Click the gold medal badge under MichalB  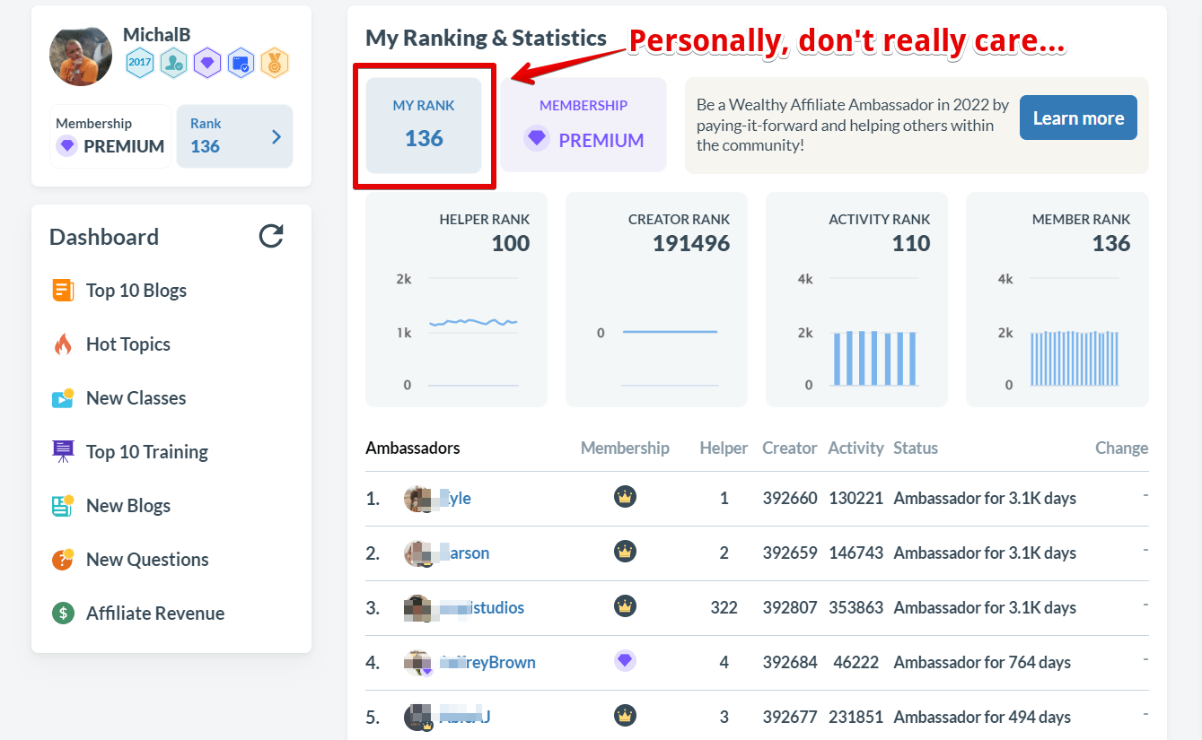coord(275,63)
